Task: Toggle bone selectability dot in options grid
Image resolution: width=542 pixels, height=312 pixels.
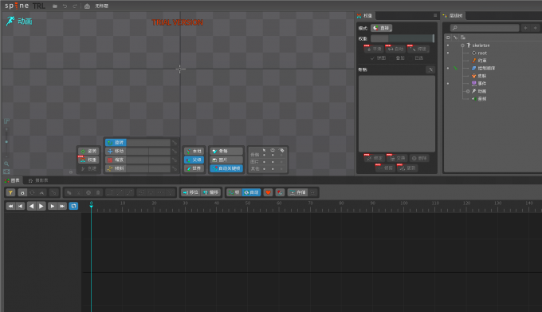Action: coord(265,155)
